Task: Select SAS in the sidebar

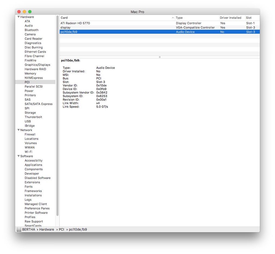Action: (28, 100)
